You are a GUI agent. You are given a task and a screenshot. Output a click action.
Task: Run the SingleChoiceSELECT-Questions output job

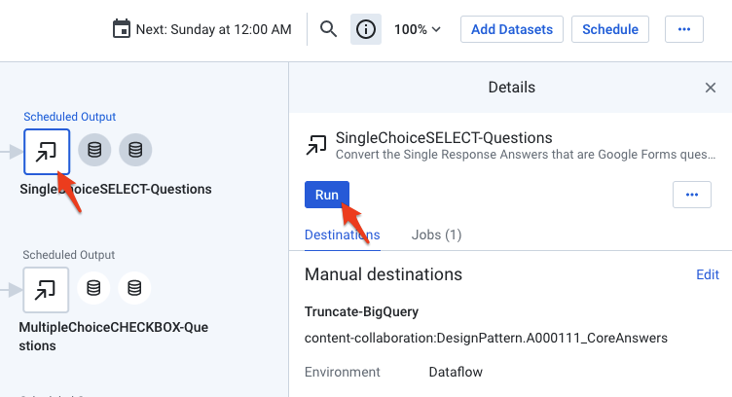coord(327,195)
